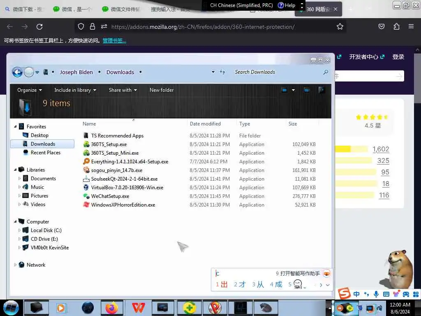Click the change view icon in Explorer toolbar
The image size is (421, 316).
pos(285,90)
